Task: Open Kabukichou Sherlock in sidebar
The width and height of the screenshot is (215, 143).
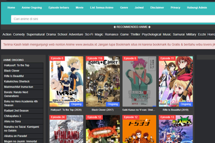Action: click(23, 81)
